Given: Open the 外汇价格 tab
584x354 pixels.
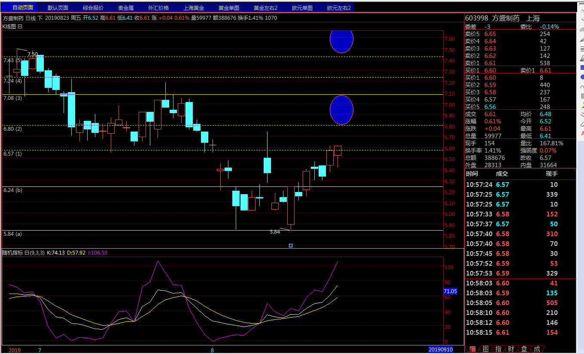Looking at the screenshot, I should coord(158,8).
